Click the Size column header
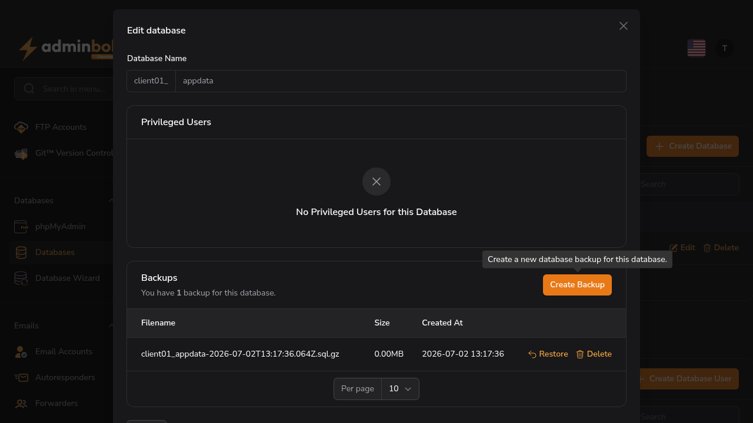Screen dimensions: 753x423 [x=382, y=323]
